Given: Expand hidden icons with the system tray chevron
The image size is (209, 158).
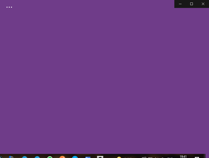Looking at the screenshot, I should [143, 157].
